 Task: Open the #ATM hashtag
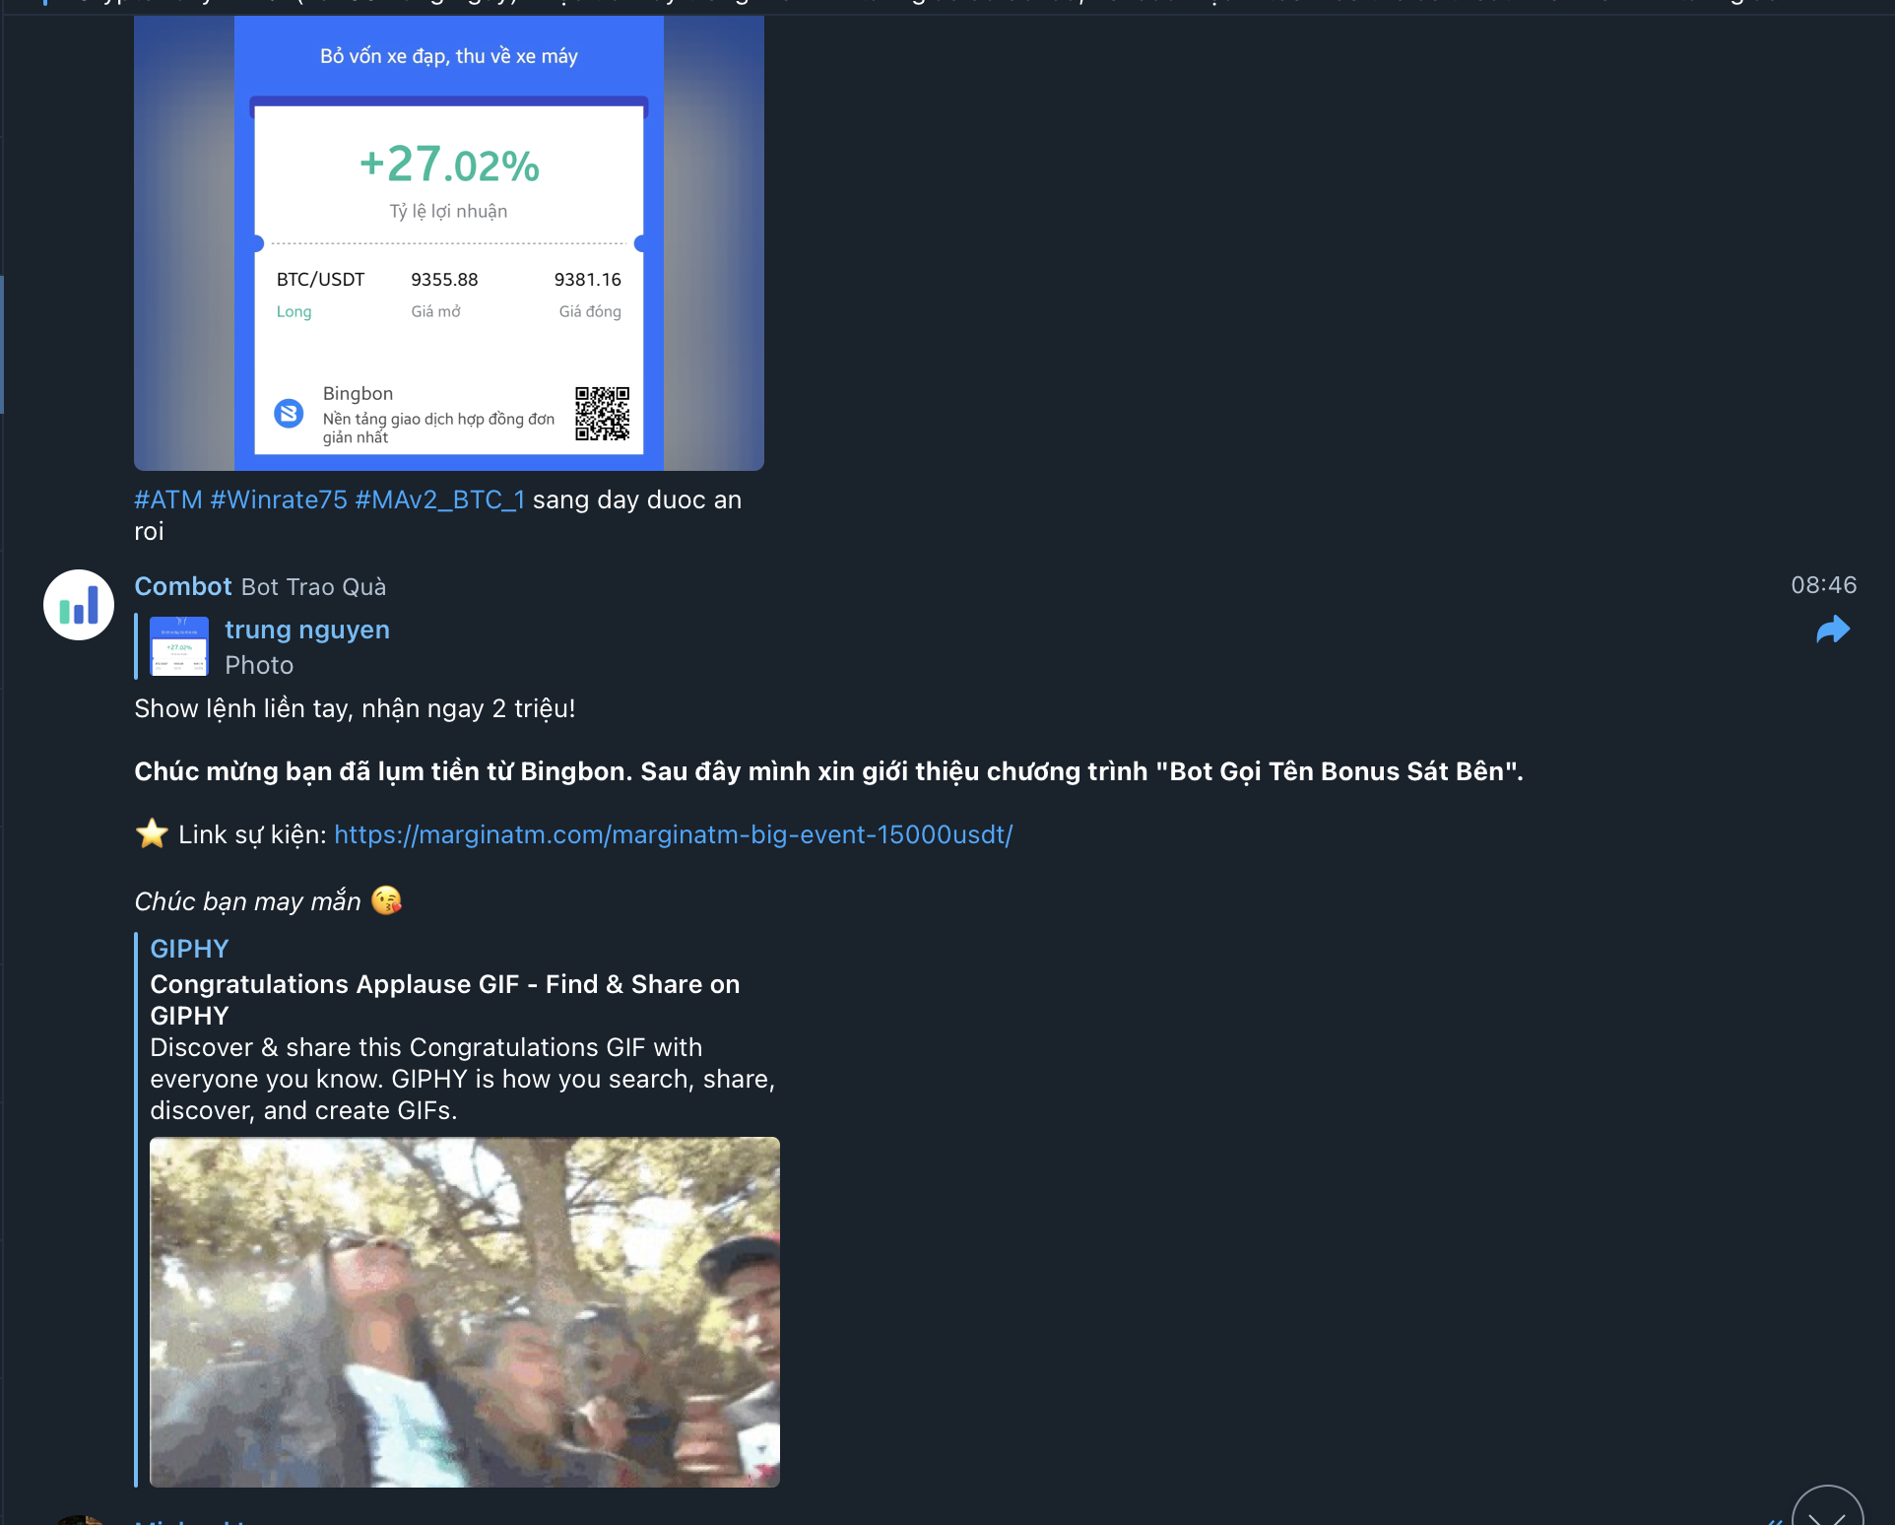(x=168, y=499)
